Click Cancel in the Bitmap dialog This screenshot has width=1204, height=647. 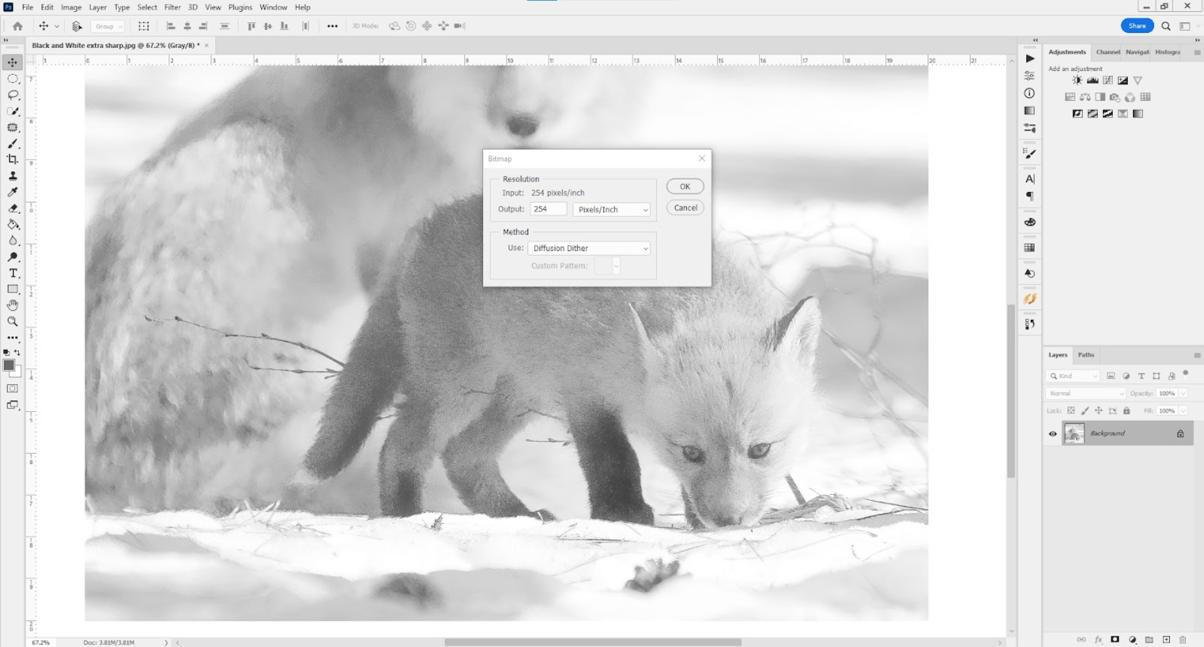click(x=685, y=208)
